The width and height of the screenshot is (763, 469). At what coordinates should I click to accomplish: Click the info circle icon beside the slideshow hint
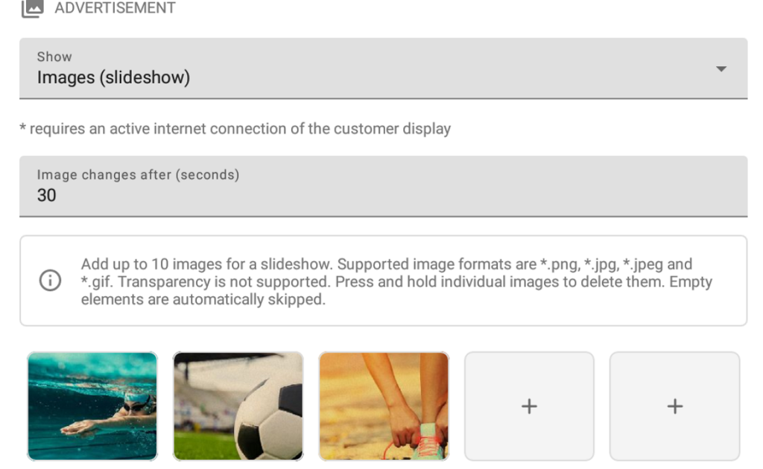point(49,281)
